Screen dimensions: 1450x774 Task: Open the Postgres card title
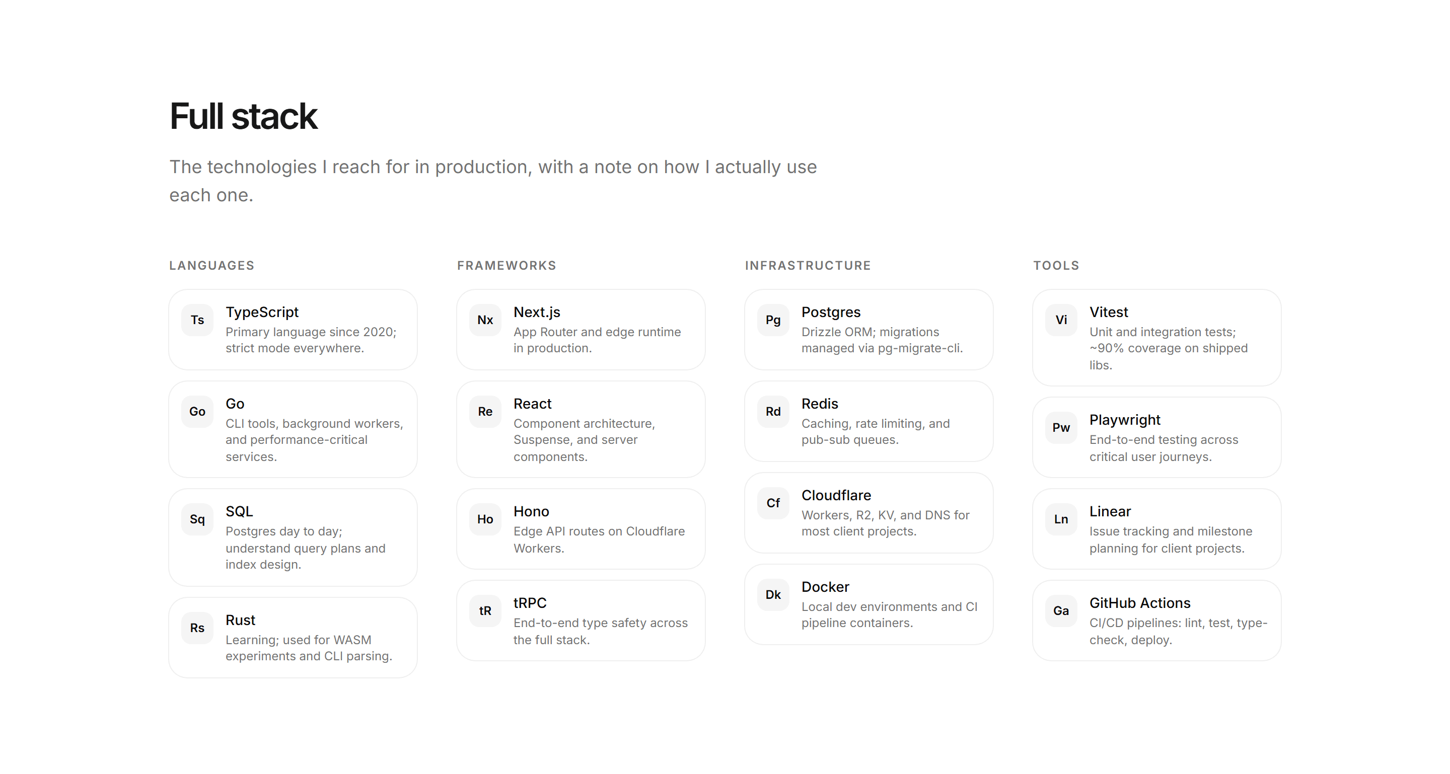pos(831,312)
